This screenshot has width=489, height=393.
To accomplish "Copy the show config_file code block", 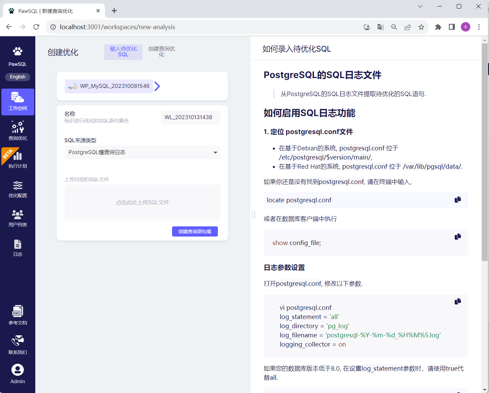I will 457,237.
